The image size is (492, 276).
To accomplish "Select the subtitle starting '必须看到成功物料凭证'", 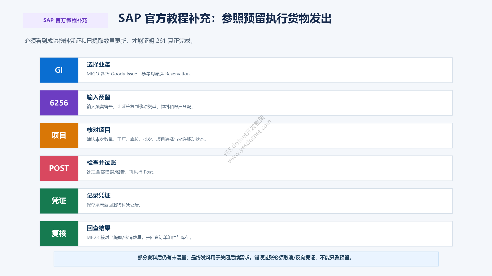I will click(110, 41).
